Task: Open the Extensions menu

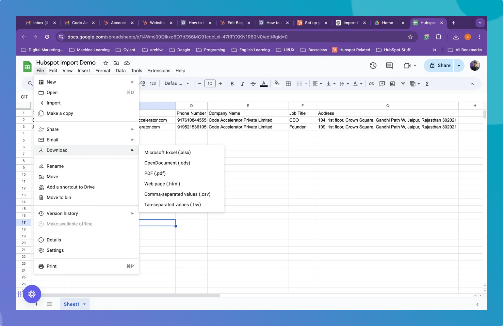Action: click(159, 70)
